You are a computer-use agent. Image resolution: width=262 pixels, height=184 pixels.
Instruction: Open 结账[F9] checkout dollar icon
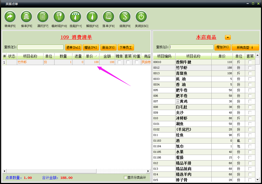coord(125,17)
